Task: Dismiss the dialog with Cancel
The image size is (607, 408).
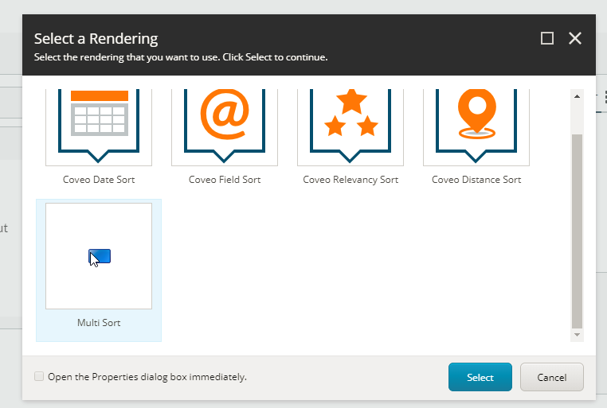Action: point(552,377)
